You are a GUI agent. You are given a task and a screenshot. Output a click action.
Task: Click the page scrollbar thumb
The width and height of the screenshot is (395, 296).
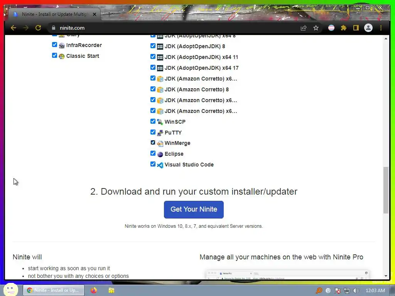pos(386,190)
